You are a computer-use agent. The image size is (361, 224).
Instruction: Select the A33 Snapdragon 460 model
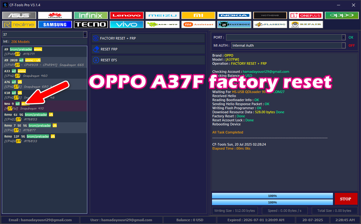click(x=45, y=73)
